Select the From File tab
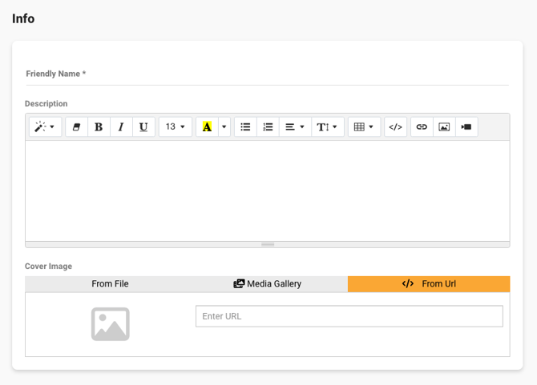 pos(110,284)
